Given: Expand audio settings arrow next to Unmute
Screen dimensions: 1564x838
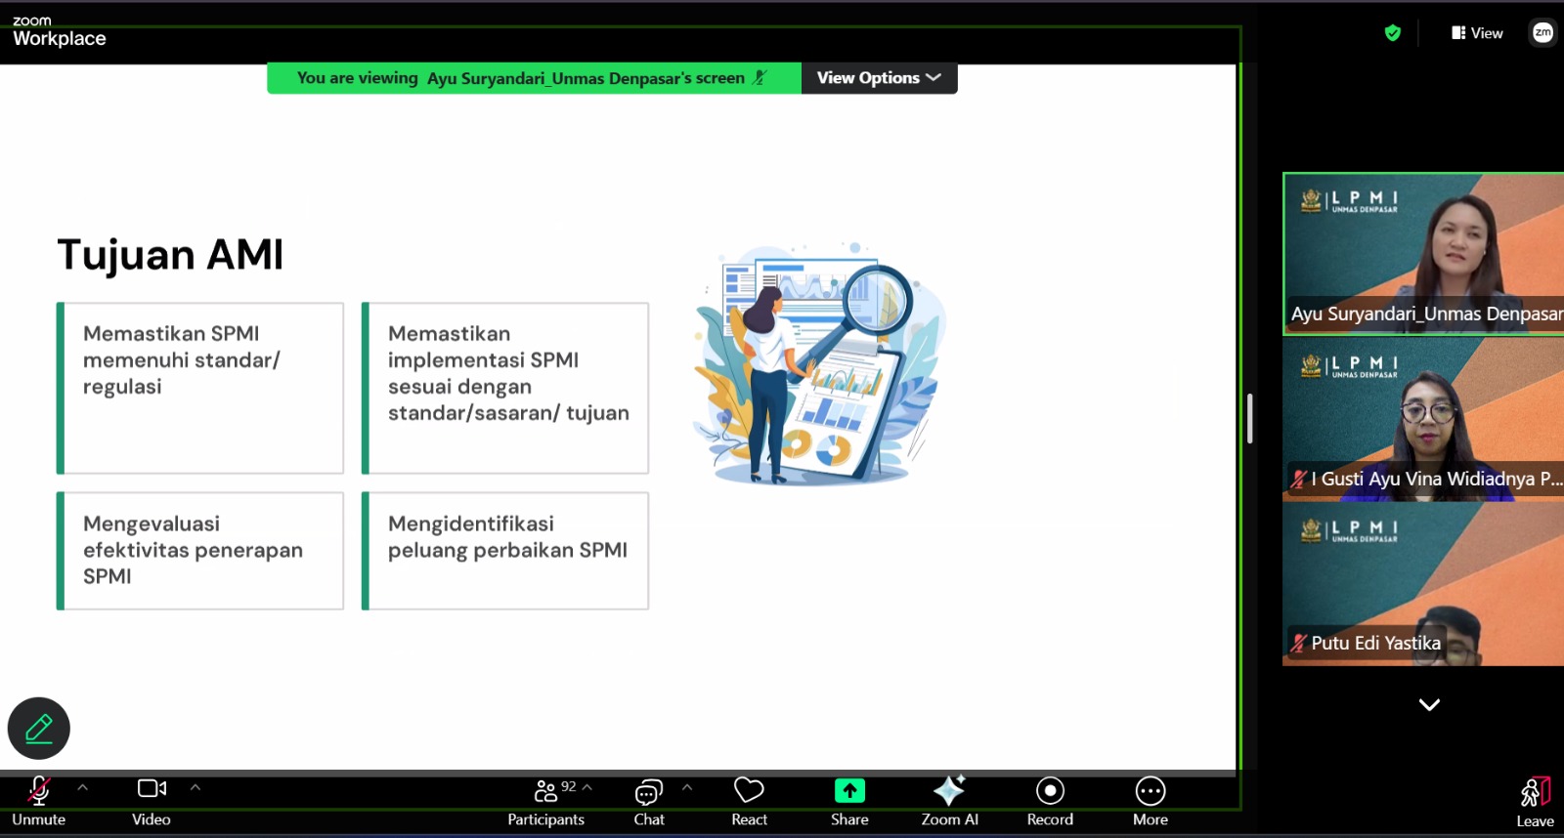Looking at the screenshot, I should click(x=82, y=787).
